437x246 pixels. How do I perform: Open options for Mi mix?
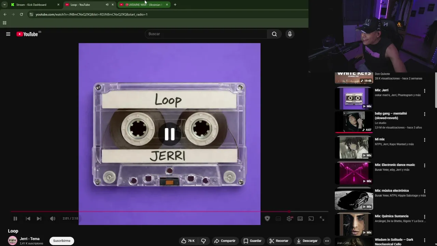(x=424, y=140)
